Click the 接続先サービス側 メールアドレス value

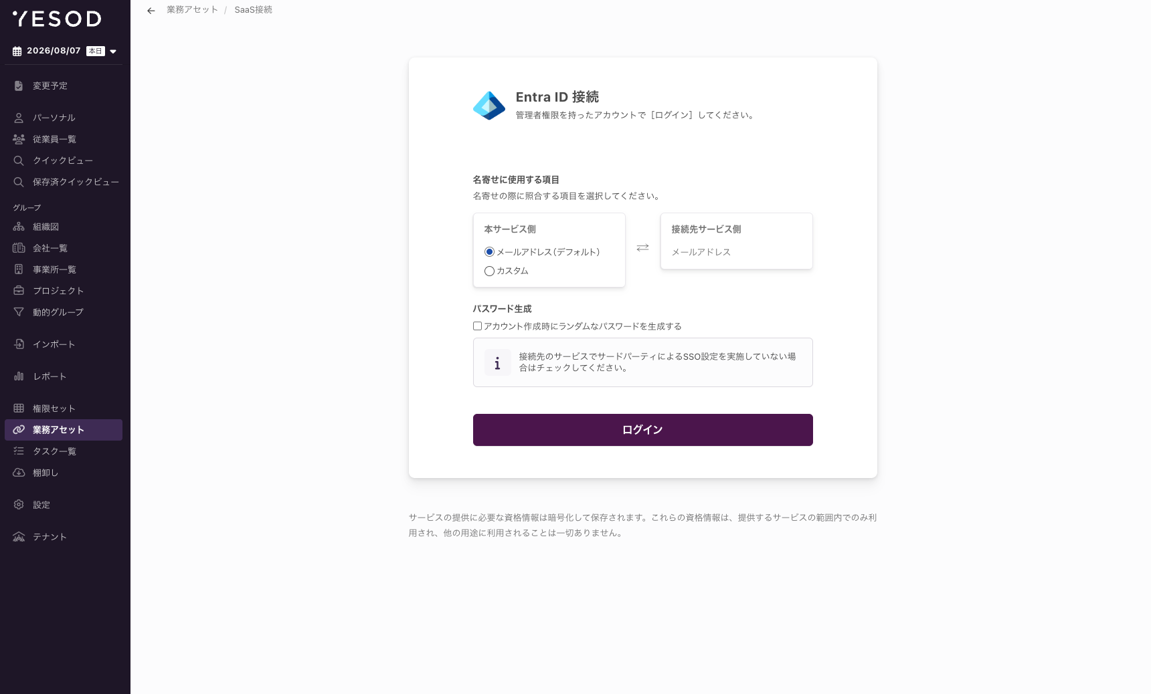pos(701,252)
